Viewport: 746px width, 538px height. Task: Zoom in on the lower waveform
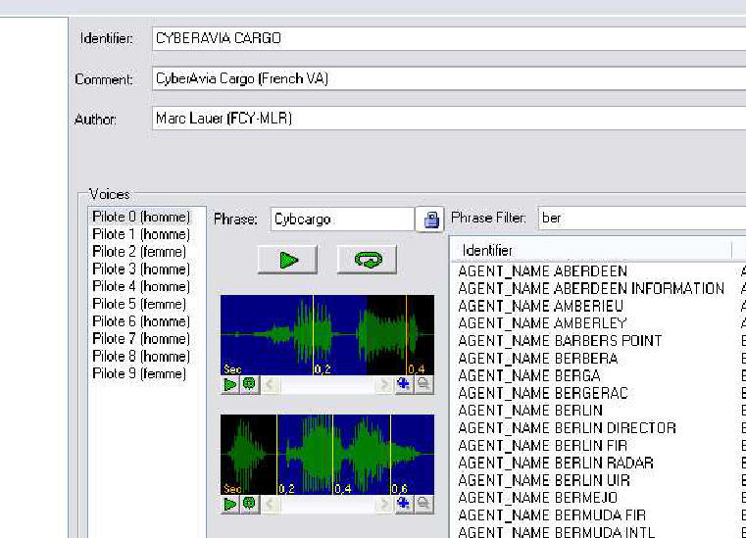[x=404, y=505]
